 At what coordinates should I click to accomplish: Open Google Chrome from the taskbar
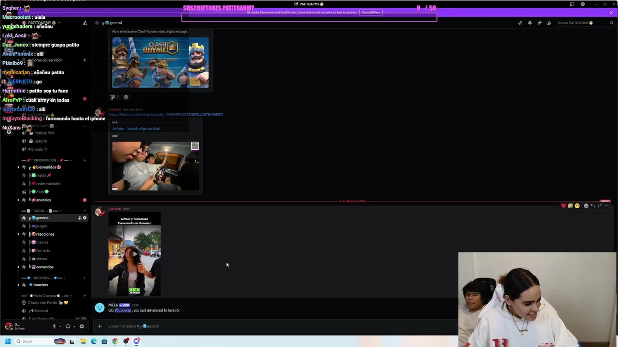click(x=115, y=341)
